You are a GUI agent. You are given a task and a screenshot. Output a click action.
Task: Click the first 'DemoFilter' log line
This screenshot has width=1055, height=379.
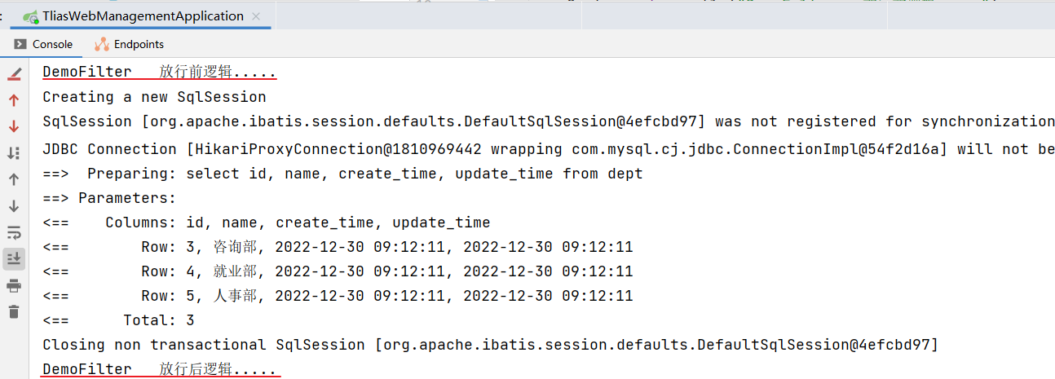pyautogui.click(x=159, y=73)
